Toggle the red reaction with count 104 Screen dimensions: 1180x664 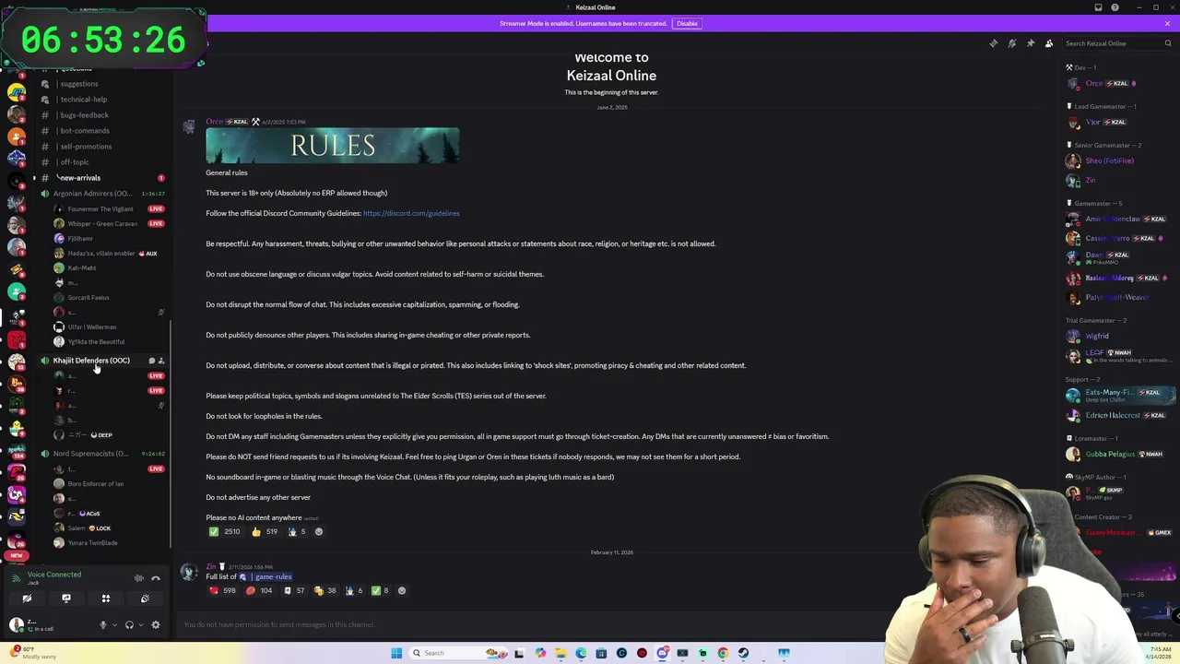(259, 590)
